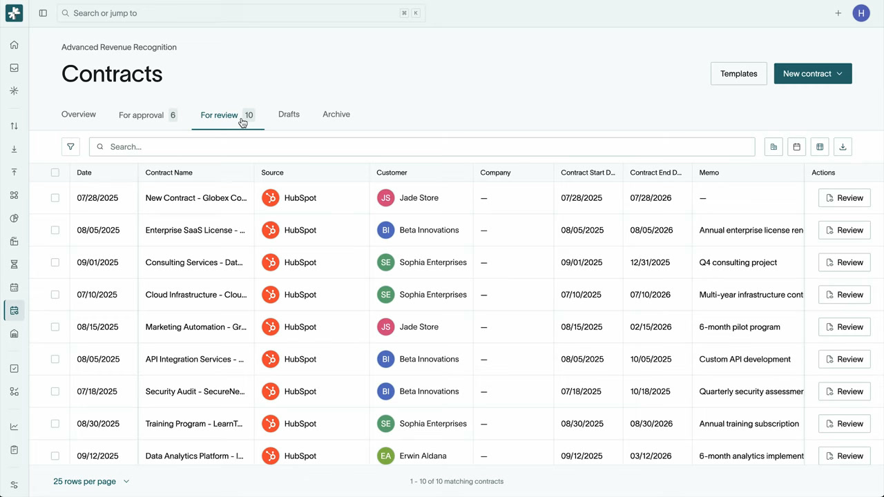This screenshot has height=497, width=884.
Task: Go to the Drafts tab
Action: [289, 115]
